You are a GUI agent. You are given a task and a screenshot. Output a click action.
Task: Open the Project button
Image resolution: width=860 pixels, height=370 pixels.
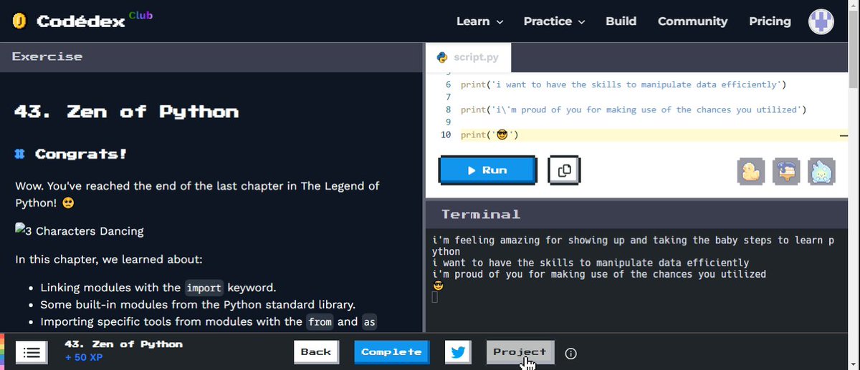pyautogui.click(x=520, y=352)
